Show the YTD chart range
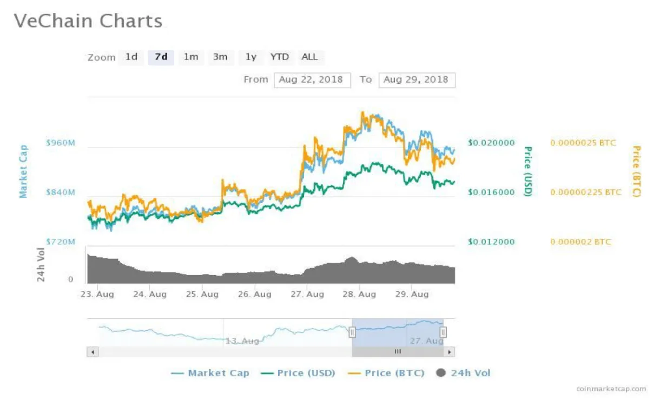This screenshot has height=400, width=660. pyautogui.click(x=280, y=57)
